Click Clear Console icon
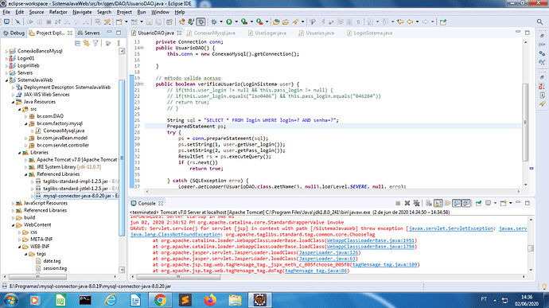The height and width of the screenshot is (308, 549). [429, 203]
